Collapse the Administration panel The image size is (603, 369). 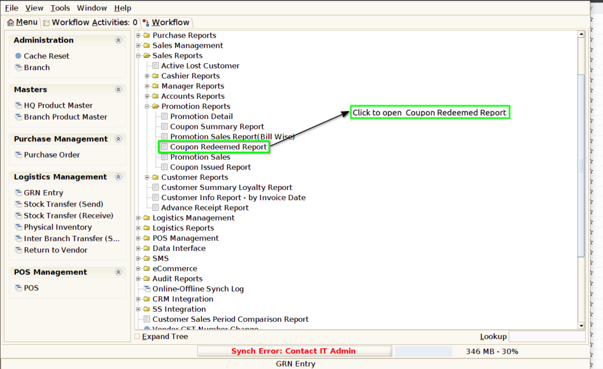pyautogui.click(x=118, y=40)
